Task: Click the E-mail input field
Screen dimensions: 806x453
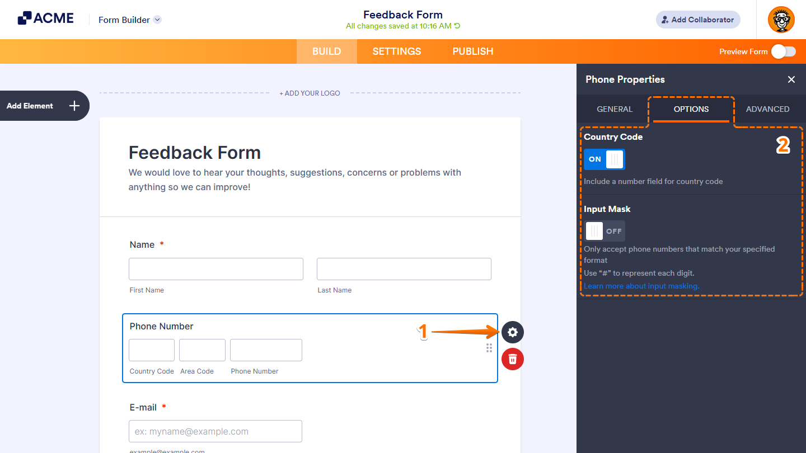Action: point(215,431)
